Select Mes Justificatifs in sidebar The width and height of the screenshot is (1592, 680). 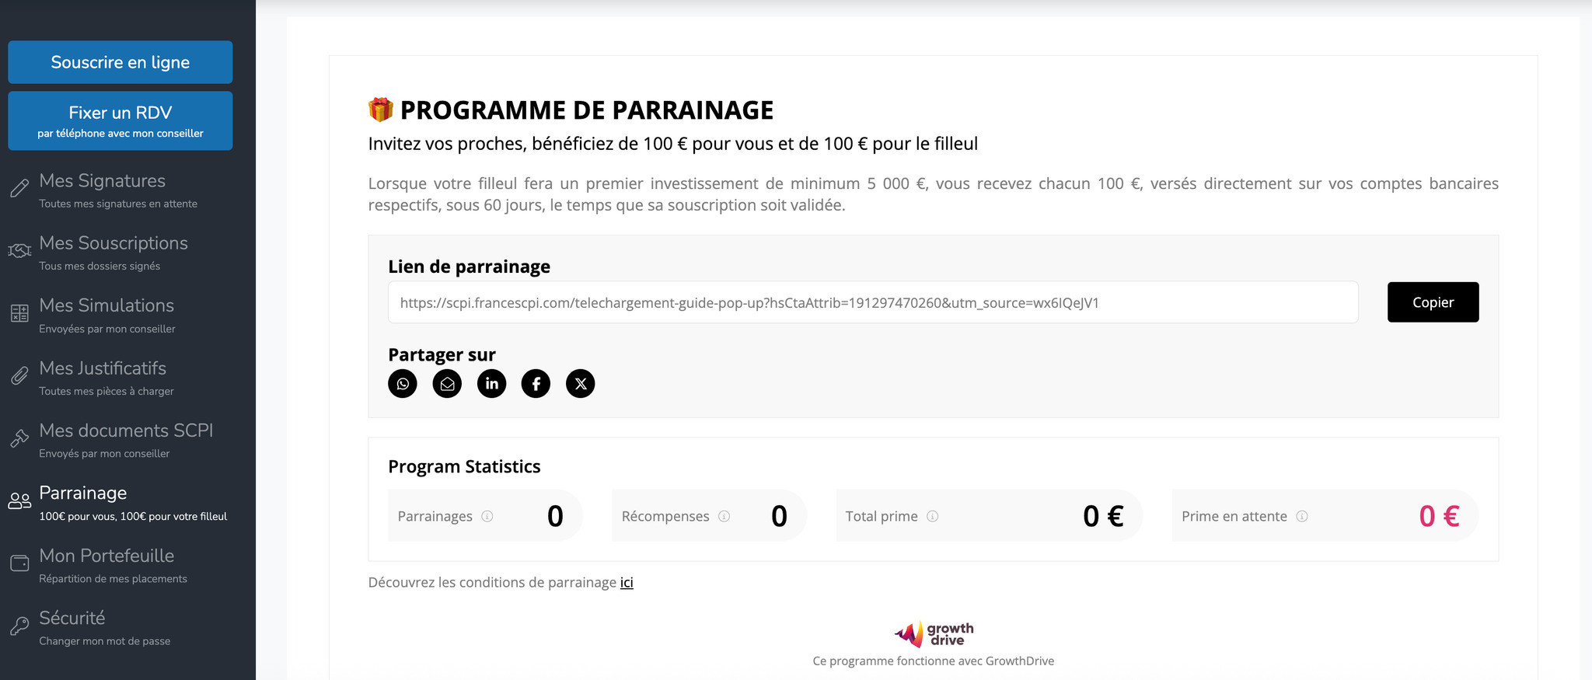(x=103, y=378)
